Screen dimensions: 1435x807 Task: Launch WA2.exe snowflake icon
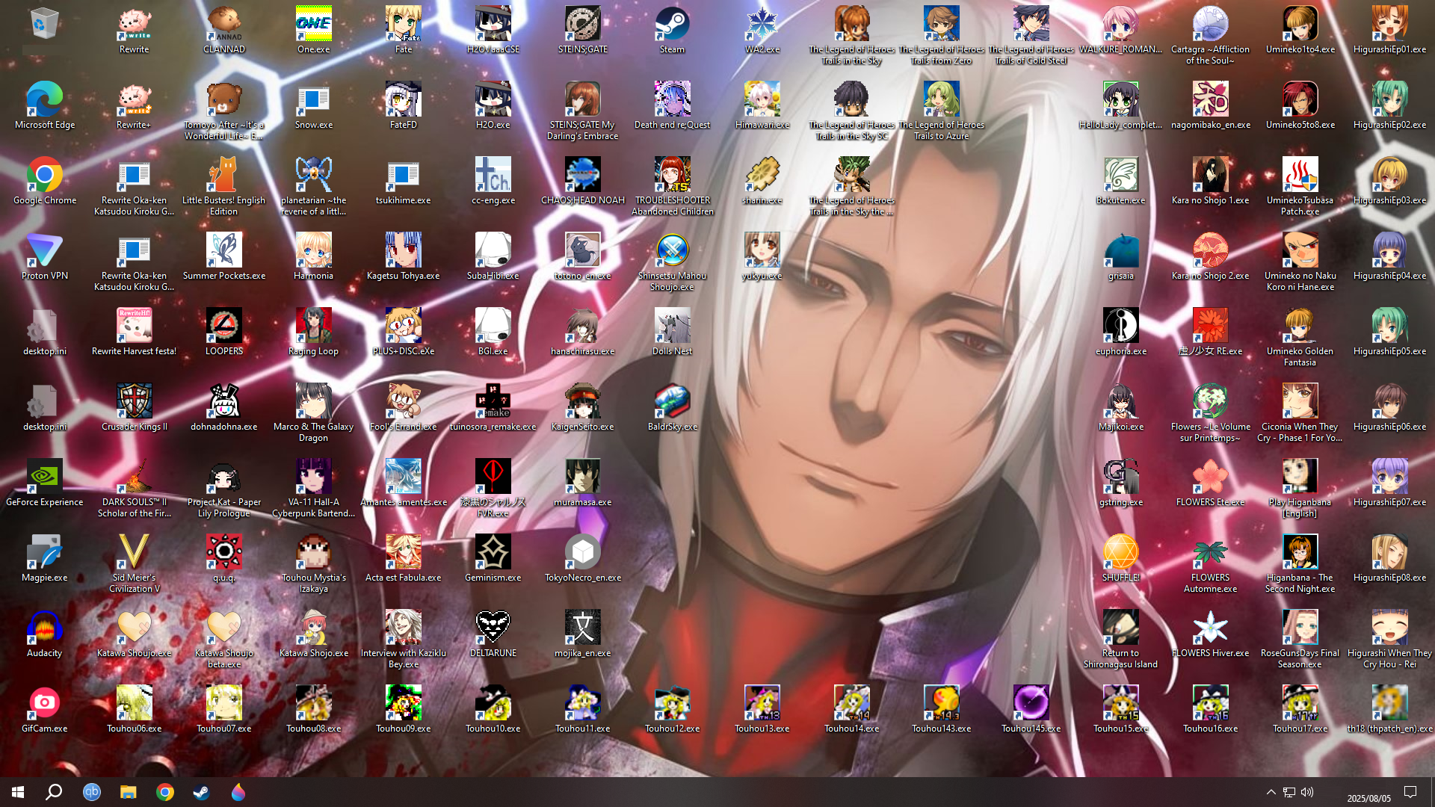(x=762, y=30)
